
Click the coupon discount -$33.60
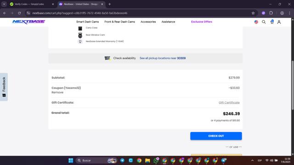coord(234,88)
